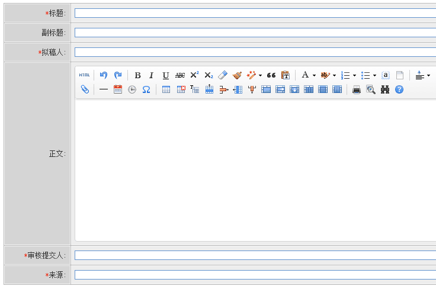Click the undo arrow icon
Screen dimensions: 436x289
click(x=104, y=75)
